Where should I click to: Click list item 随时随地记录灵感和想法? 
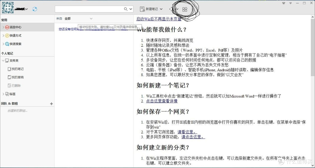point(167,45)
